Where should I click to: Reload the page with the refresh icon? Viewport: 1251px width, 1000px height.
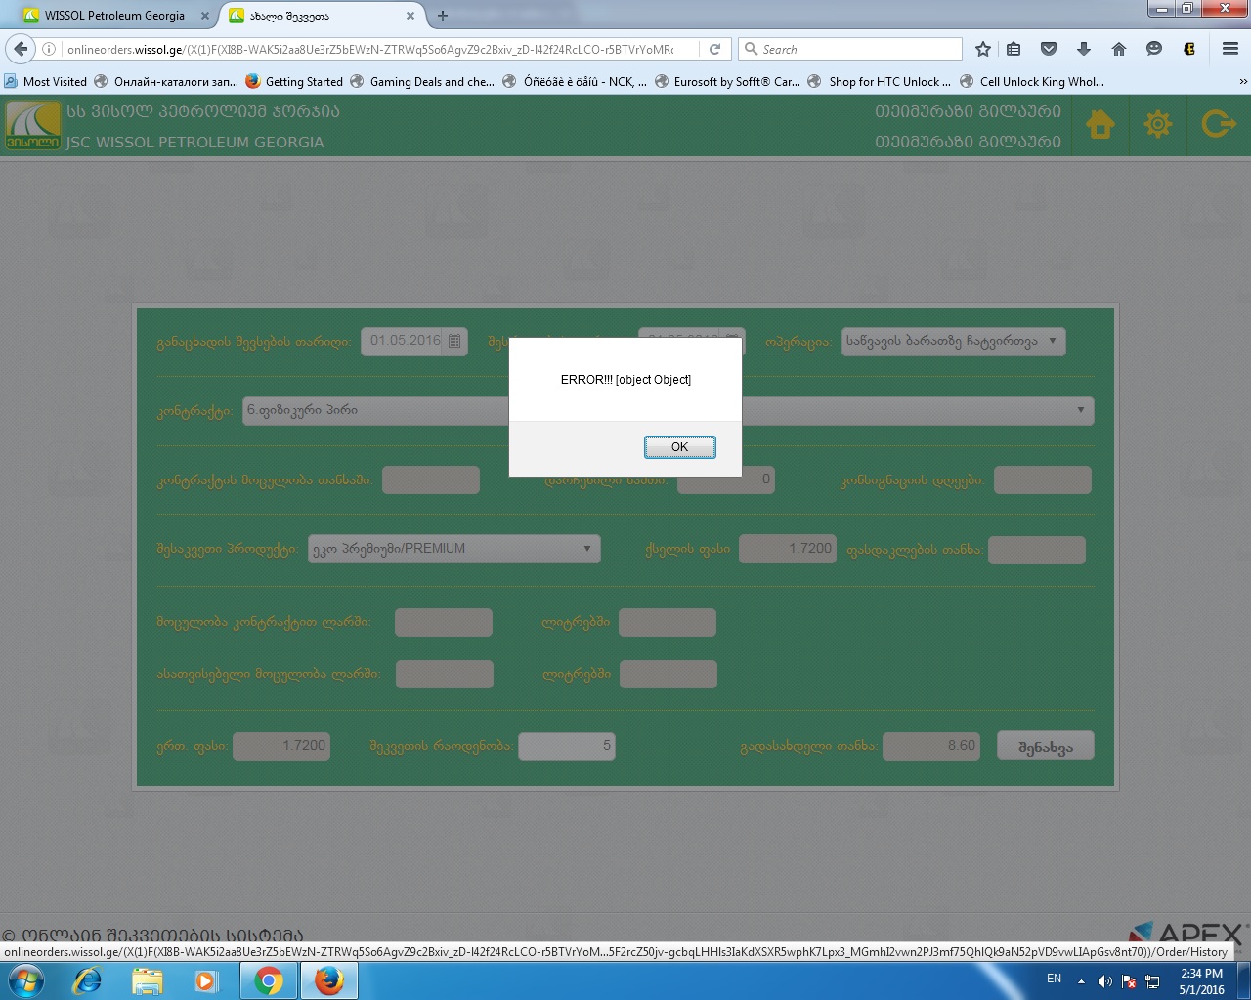714,49
